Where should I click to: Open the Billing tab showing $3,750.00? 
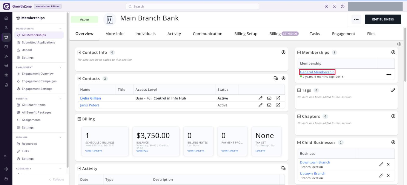[284, 34]
